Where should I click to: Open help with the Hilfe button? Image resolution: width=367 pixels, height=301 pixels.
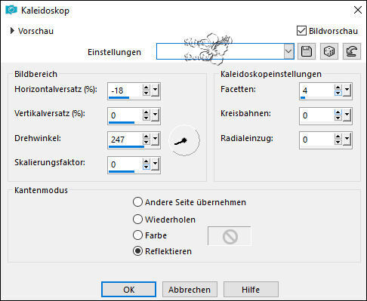point(251,290)
